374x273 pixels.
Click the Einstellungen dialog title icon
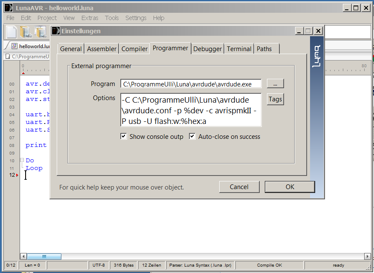click(x=56, y=31)
